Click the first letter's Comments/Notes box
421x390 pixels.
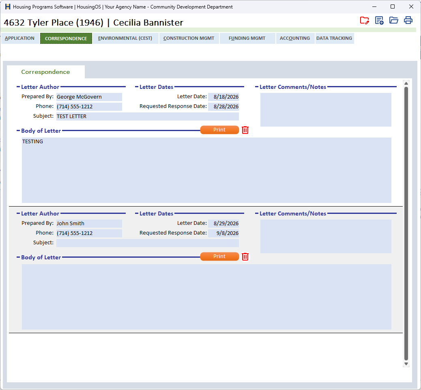click(x=326, y=110)
